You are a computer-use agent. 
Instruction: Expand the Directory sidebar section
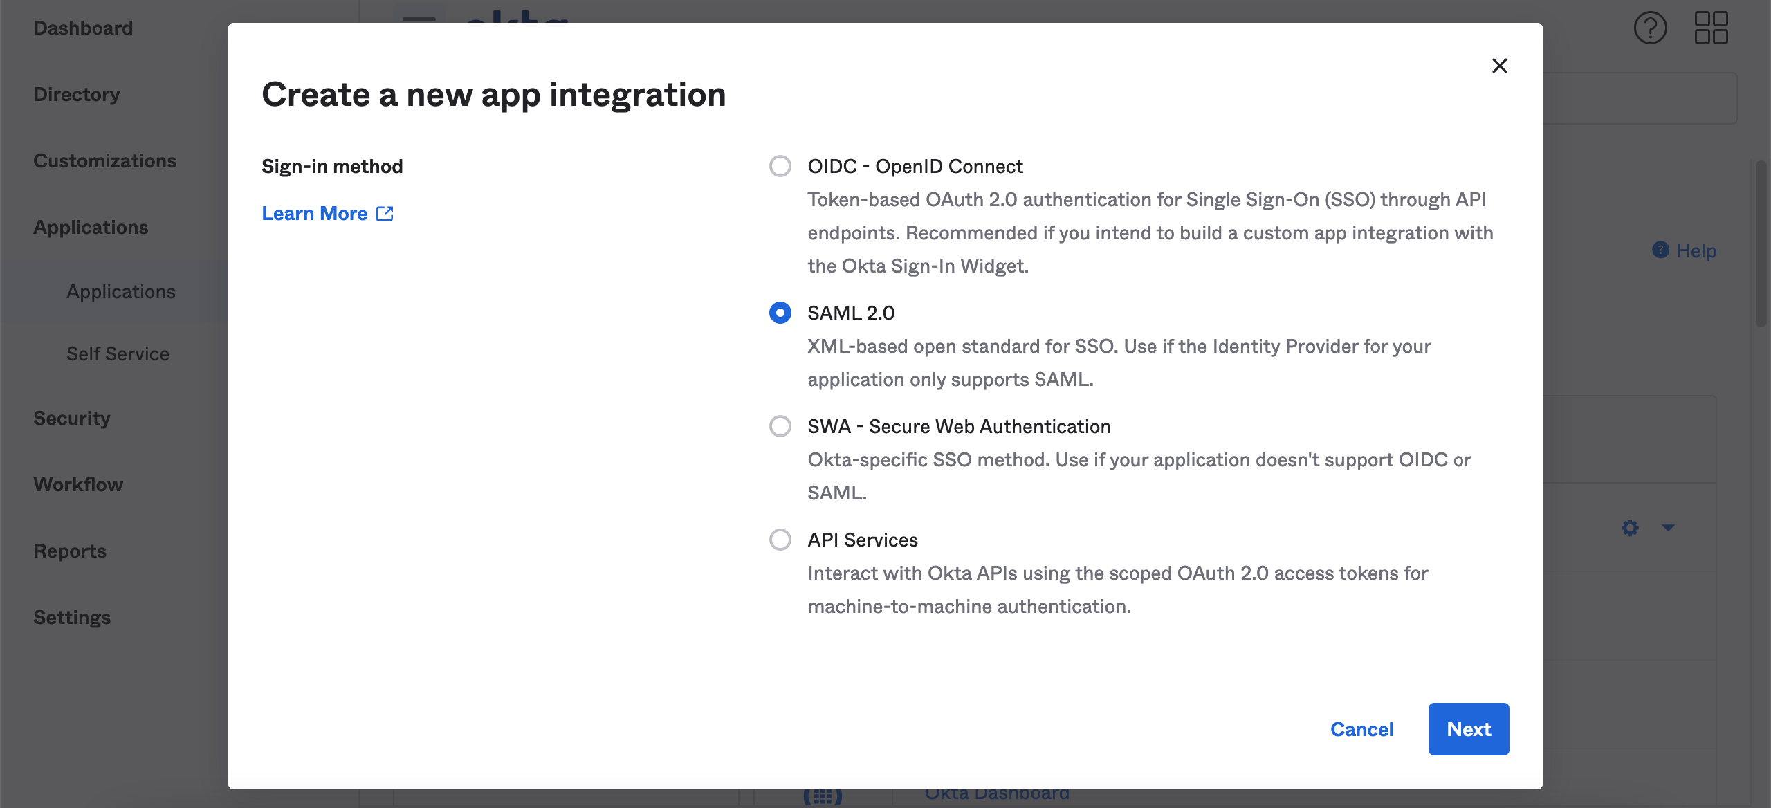tap(77, 94)
